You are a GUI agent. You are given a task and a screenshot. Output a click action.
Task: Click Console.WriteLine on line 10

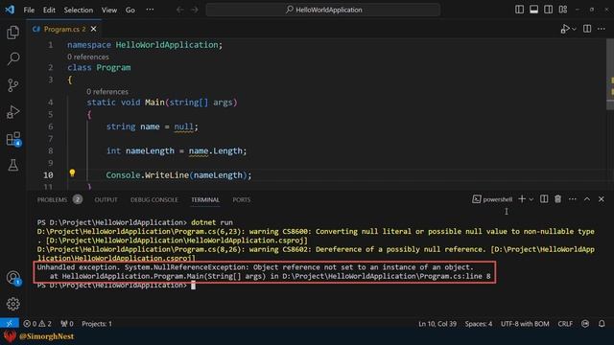tap(147, 175)
